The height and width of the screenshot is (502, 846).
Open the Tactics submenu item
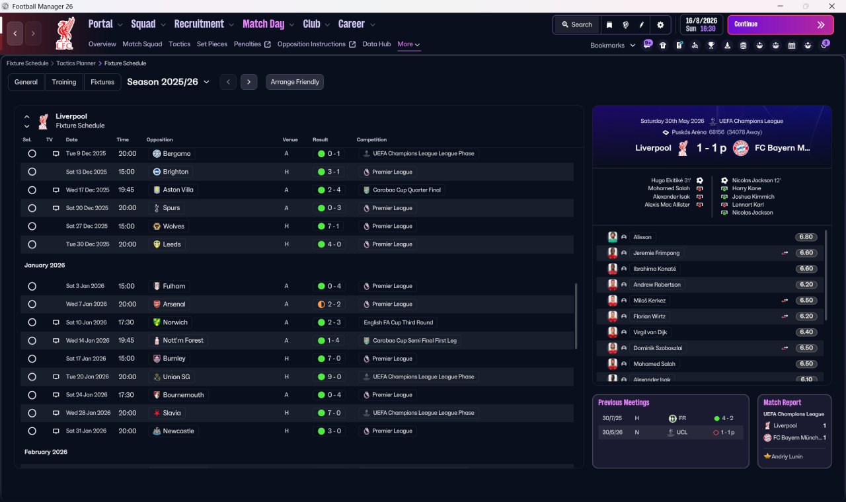point(179,44)
